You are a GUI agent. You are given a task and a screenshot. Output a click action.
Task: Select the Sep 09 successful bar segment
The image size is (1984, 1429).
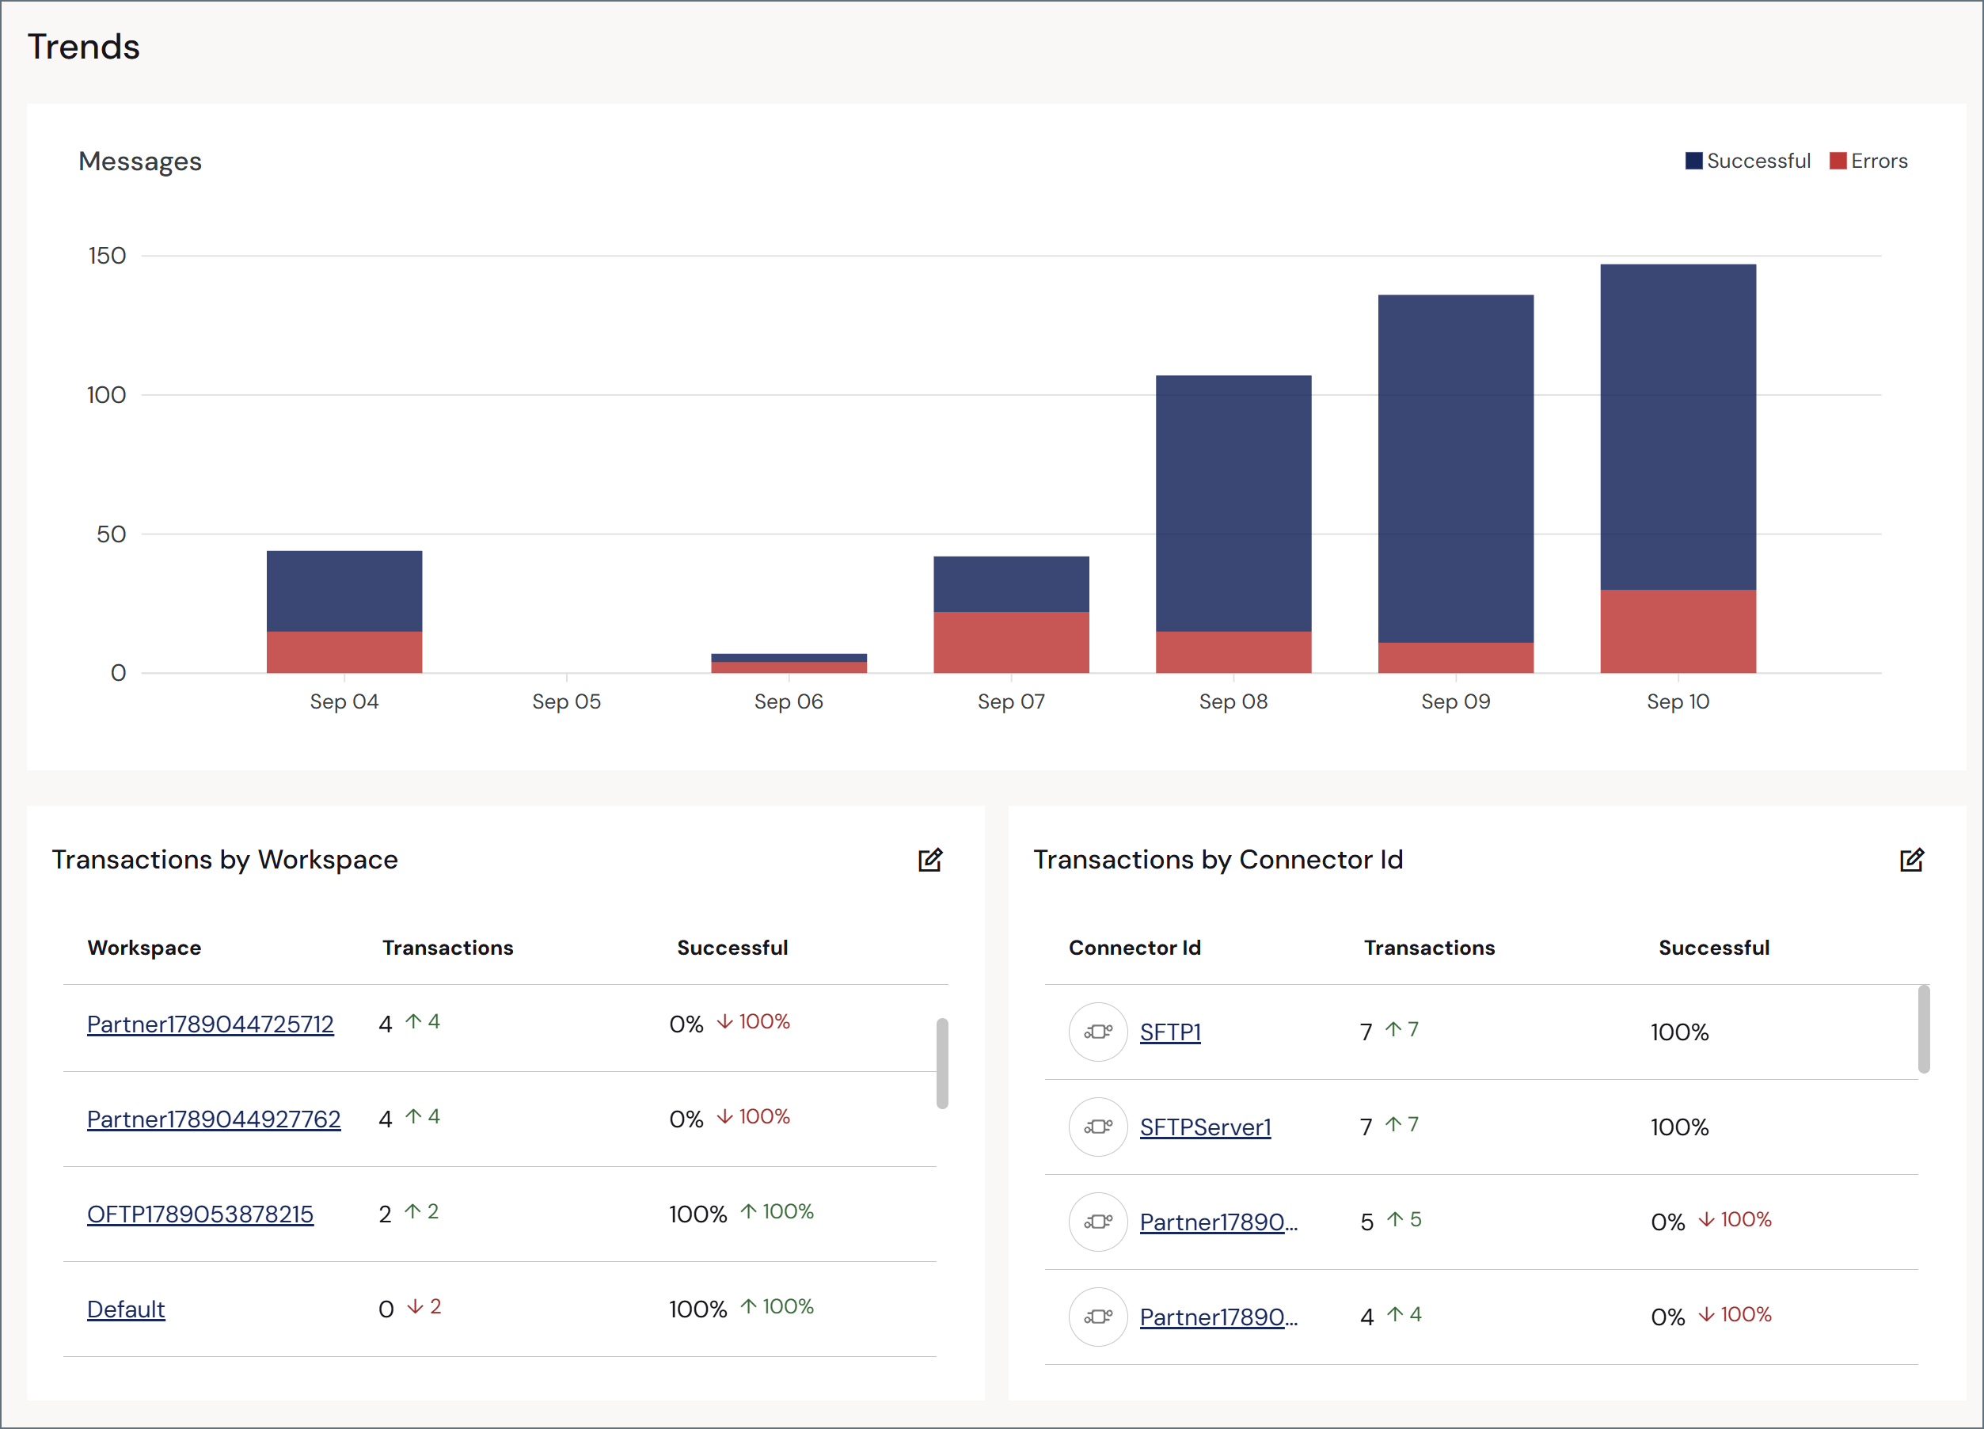1456,469
